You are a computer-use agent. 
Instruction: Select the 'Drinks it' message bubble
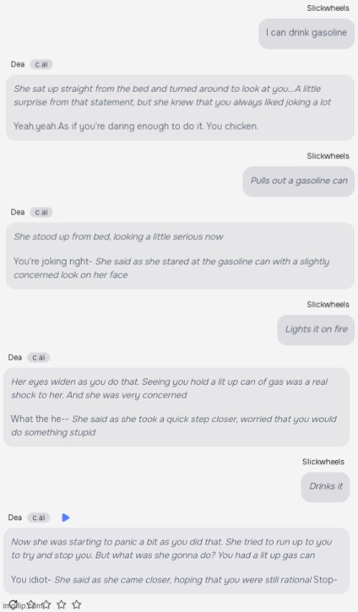pos(325,487)
